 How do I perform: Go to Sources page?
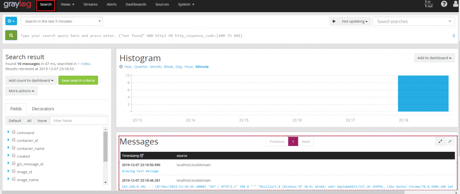click(162, 4)
